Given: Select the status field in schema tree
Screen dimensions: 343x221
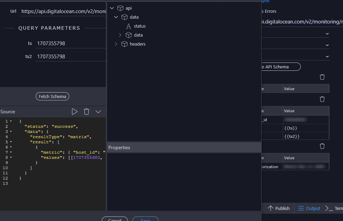Looking at the screenshot, I should pos(139,26).
